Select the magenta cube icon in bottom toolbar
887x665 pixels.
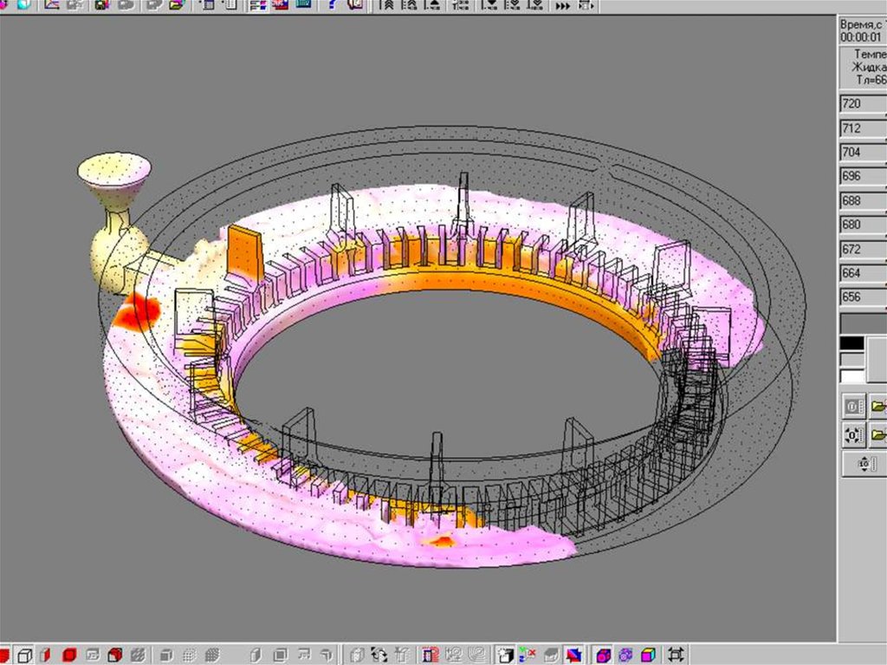coord(604,655)
